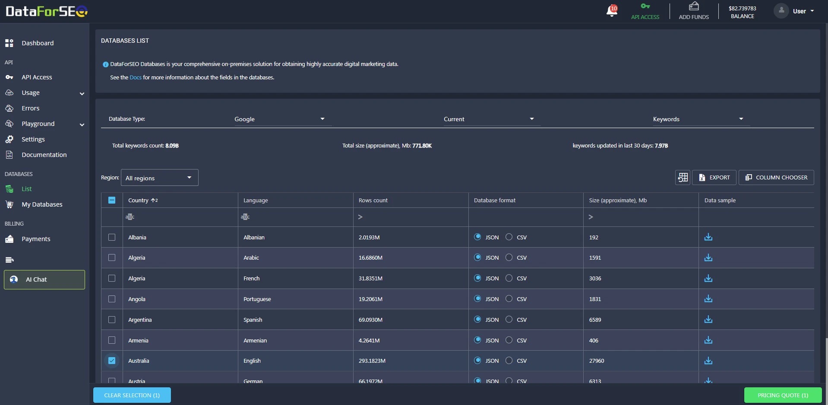Click the API Access key icon in header
This screenshot has width=828, height=405.
tap(645, 6)
